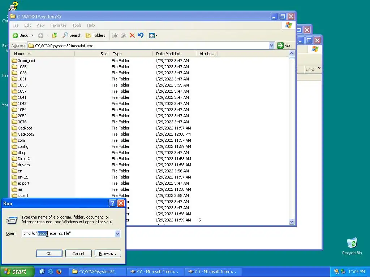Sort by Name column header
The image size is (370, 277).
pyautogui.click(x=43, y=54)
